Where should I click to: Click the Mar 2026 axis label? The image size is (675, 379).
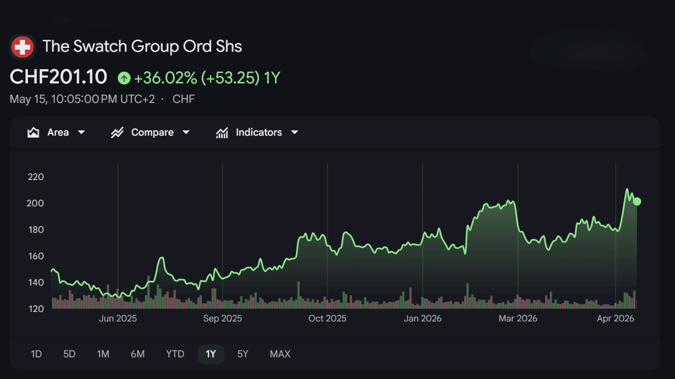click(x=518, y=318)
